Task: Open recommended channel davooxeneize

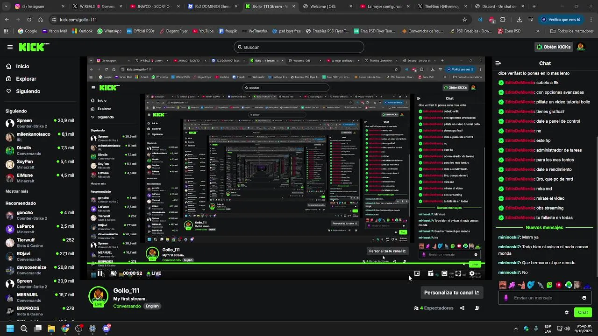Action: coord(40,270)
